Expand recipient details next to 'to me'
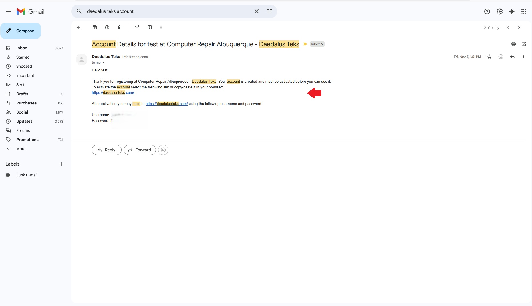Screen dimensions: 532x306 pos(104,63)
